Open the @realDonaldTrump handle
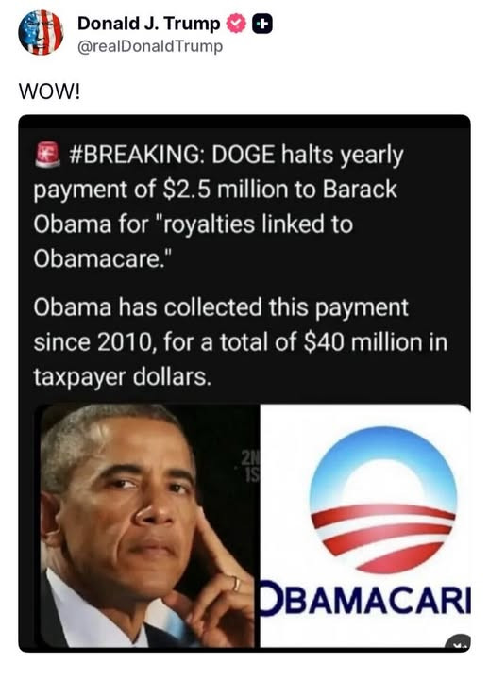Screen dimensions: 489x679 coord(150,46)
